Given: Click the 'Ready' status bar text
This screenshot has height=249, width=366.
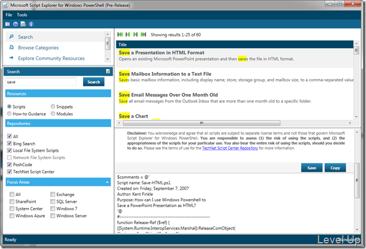Looking at the screenshot, I should [x=10, y=239].
